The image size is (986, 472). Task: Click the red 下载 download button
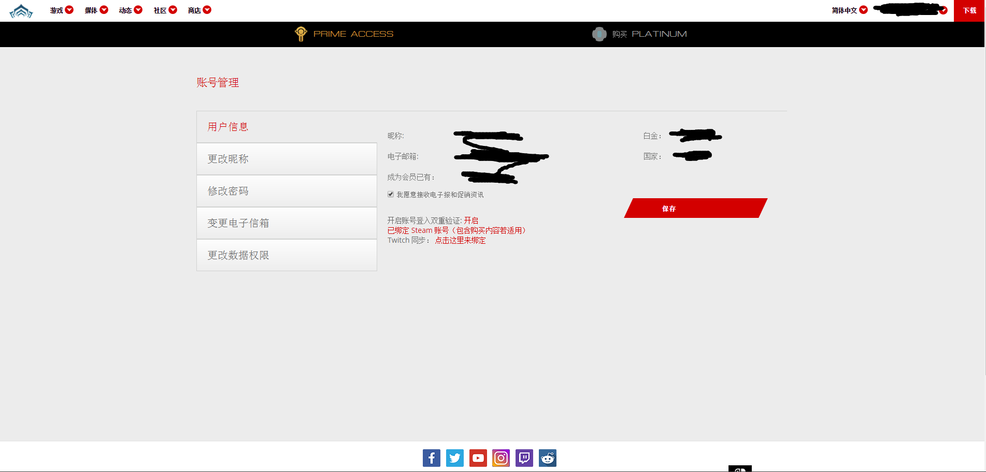coord(969,10)
